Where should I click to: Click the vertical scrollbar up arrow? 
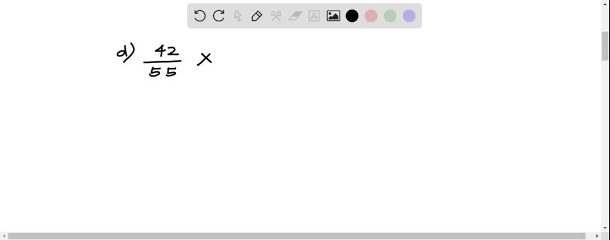[605, 4]
